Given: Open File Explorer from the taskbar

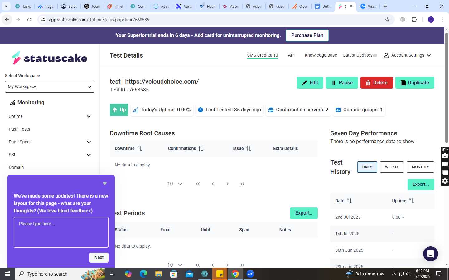Looking at the screenshot, I should point(159,274).
